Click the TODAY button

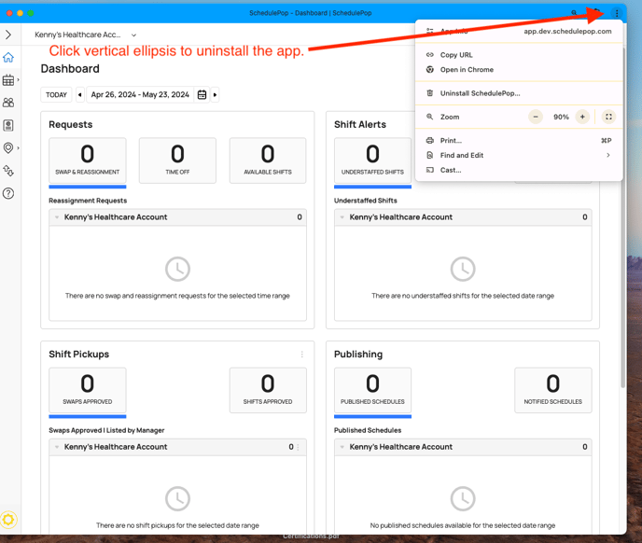(x=57, y=94)
